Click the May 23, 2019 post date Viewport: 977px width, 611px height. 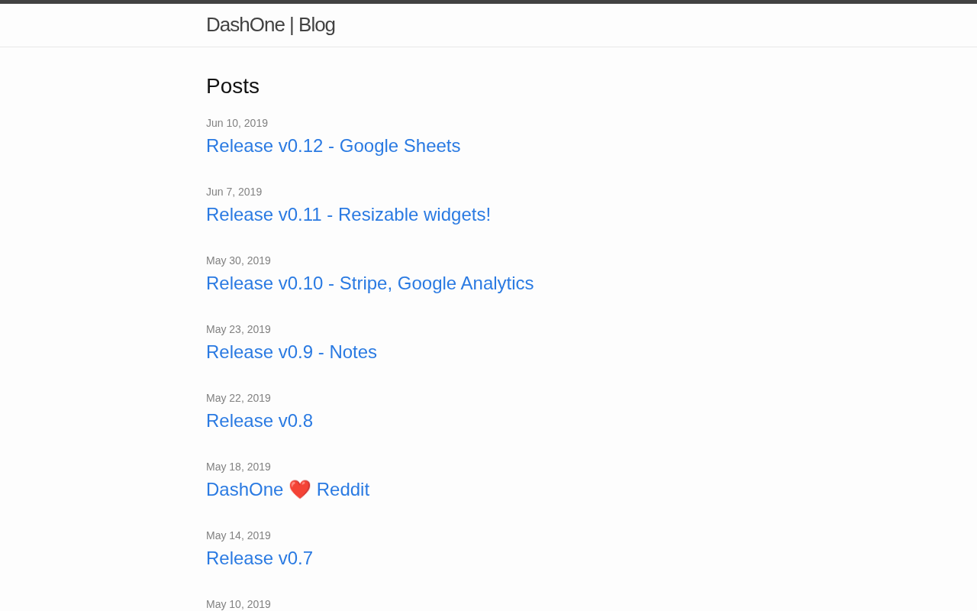[x=238, y=329]
